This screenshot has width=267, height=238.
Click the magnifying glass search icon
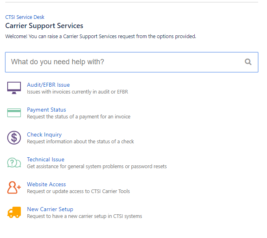(248, 62)
